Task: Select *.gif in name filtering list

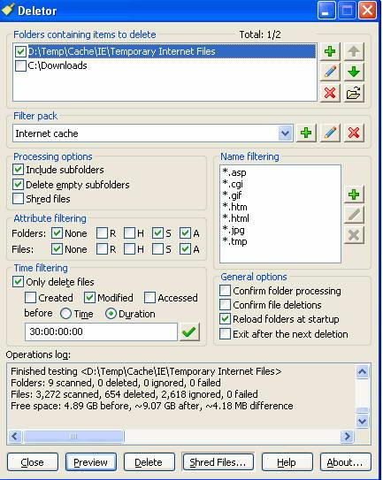Action: coord(232,195)
